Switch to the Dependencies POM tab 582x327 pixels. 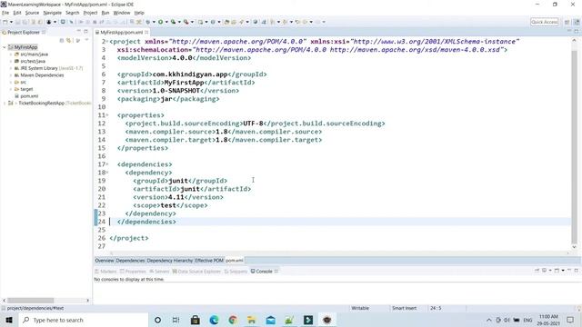[x=130, y=261]
